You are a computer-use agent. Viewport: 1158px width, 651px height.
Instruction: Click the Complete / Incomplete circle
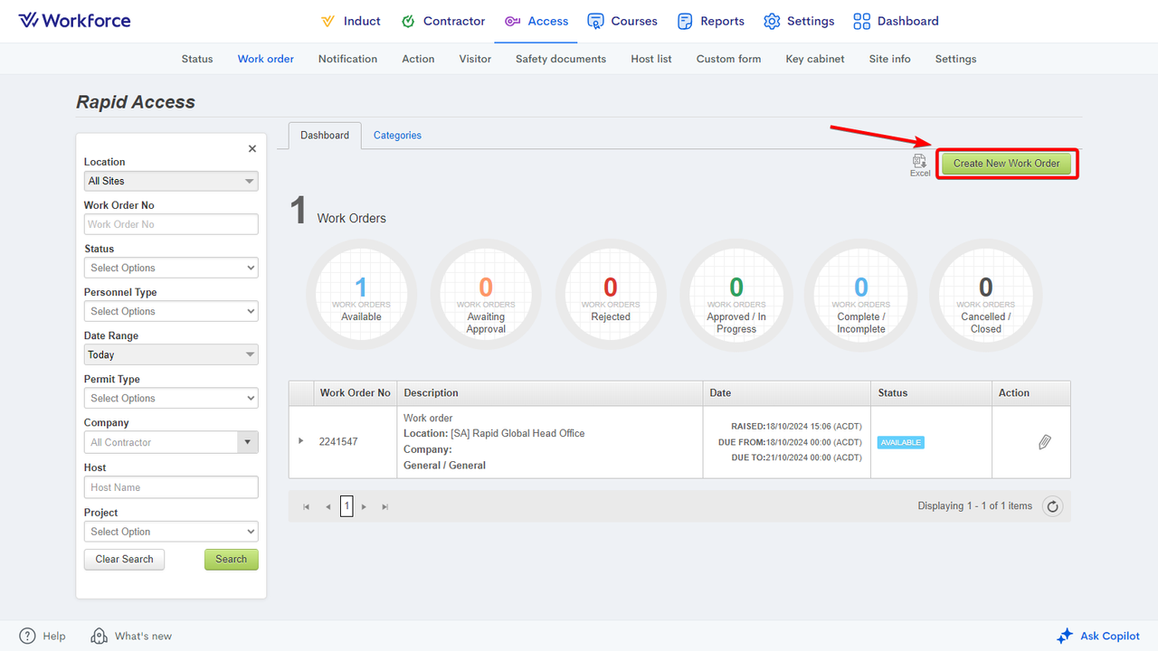(x=861, y=295)
